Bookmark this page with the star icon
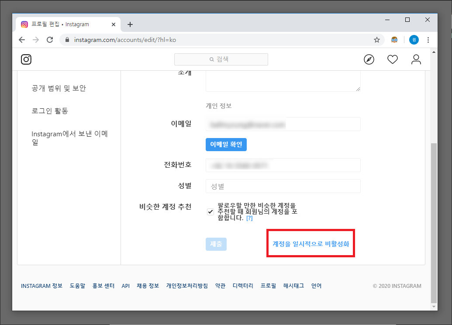 coord(377,40)
